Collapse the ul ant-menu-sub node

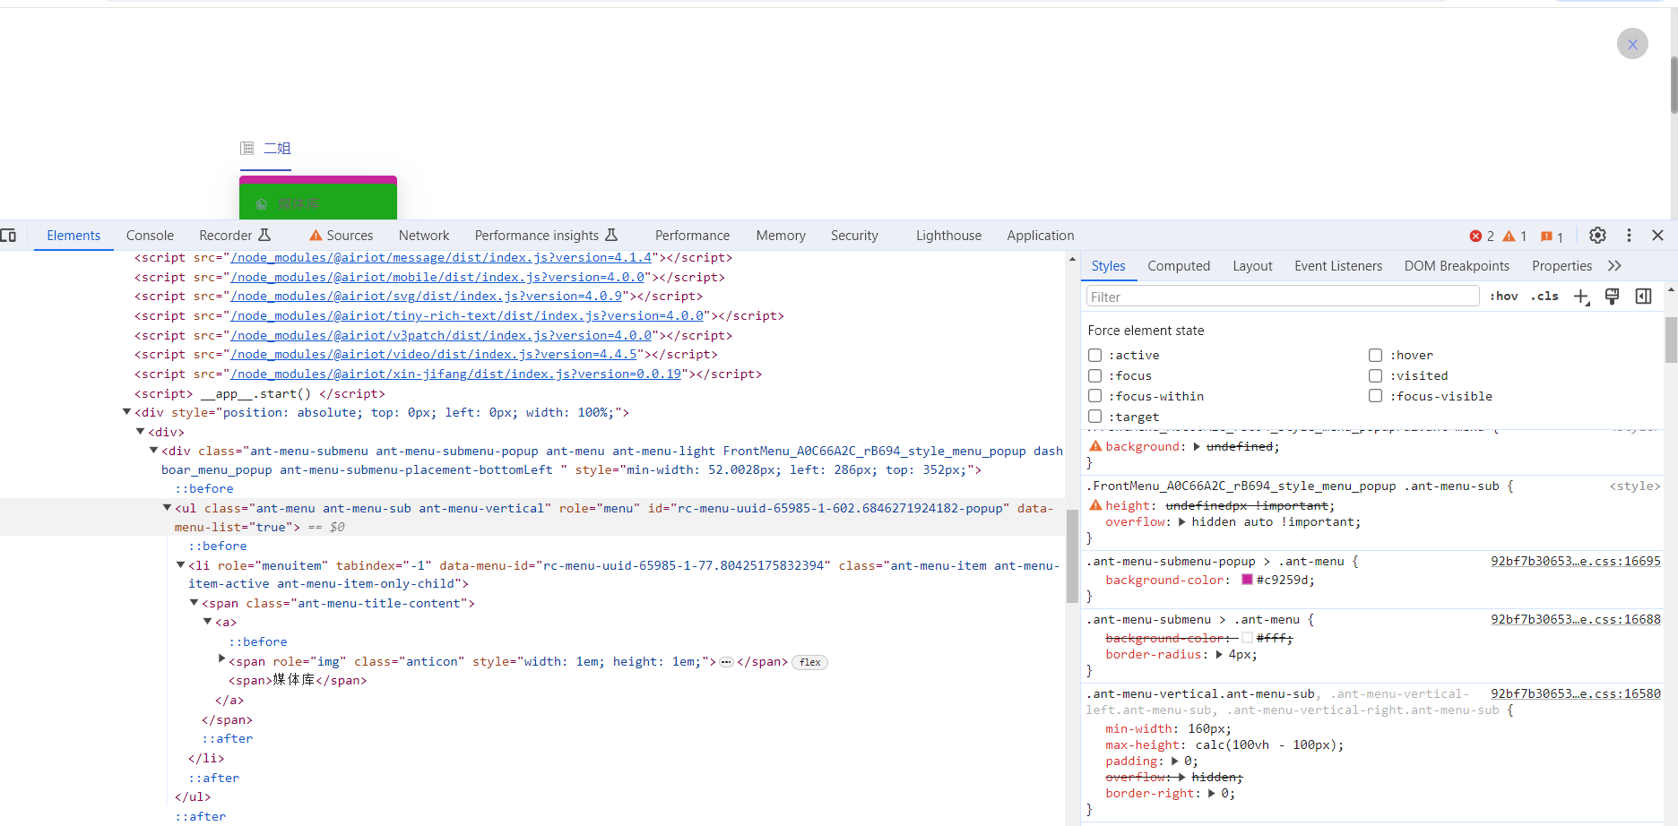click(x=167, y=508)
